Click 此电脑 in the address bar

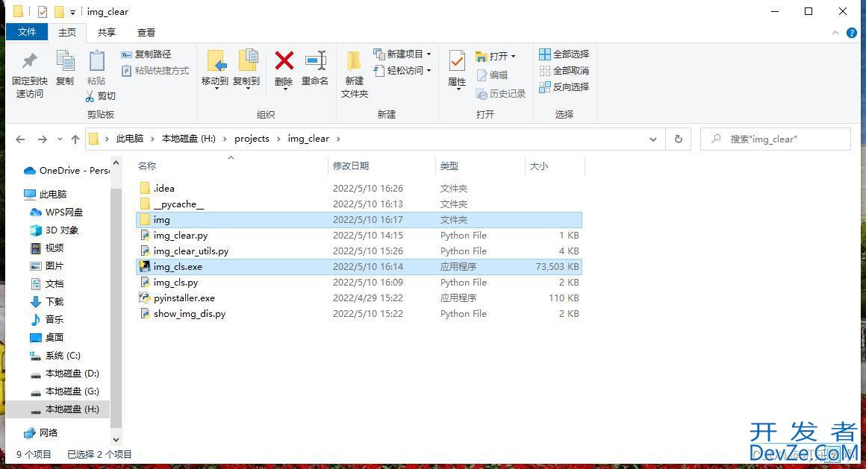(x=130, y=139)
